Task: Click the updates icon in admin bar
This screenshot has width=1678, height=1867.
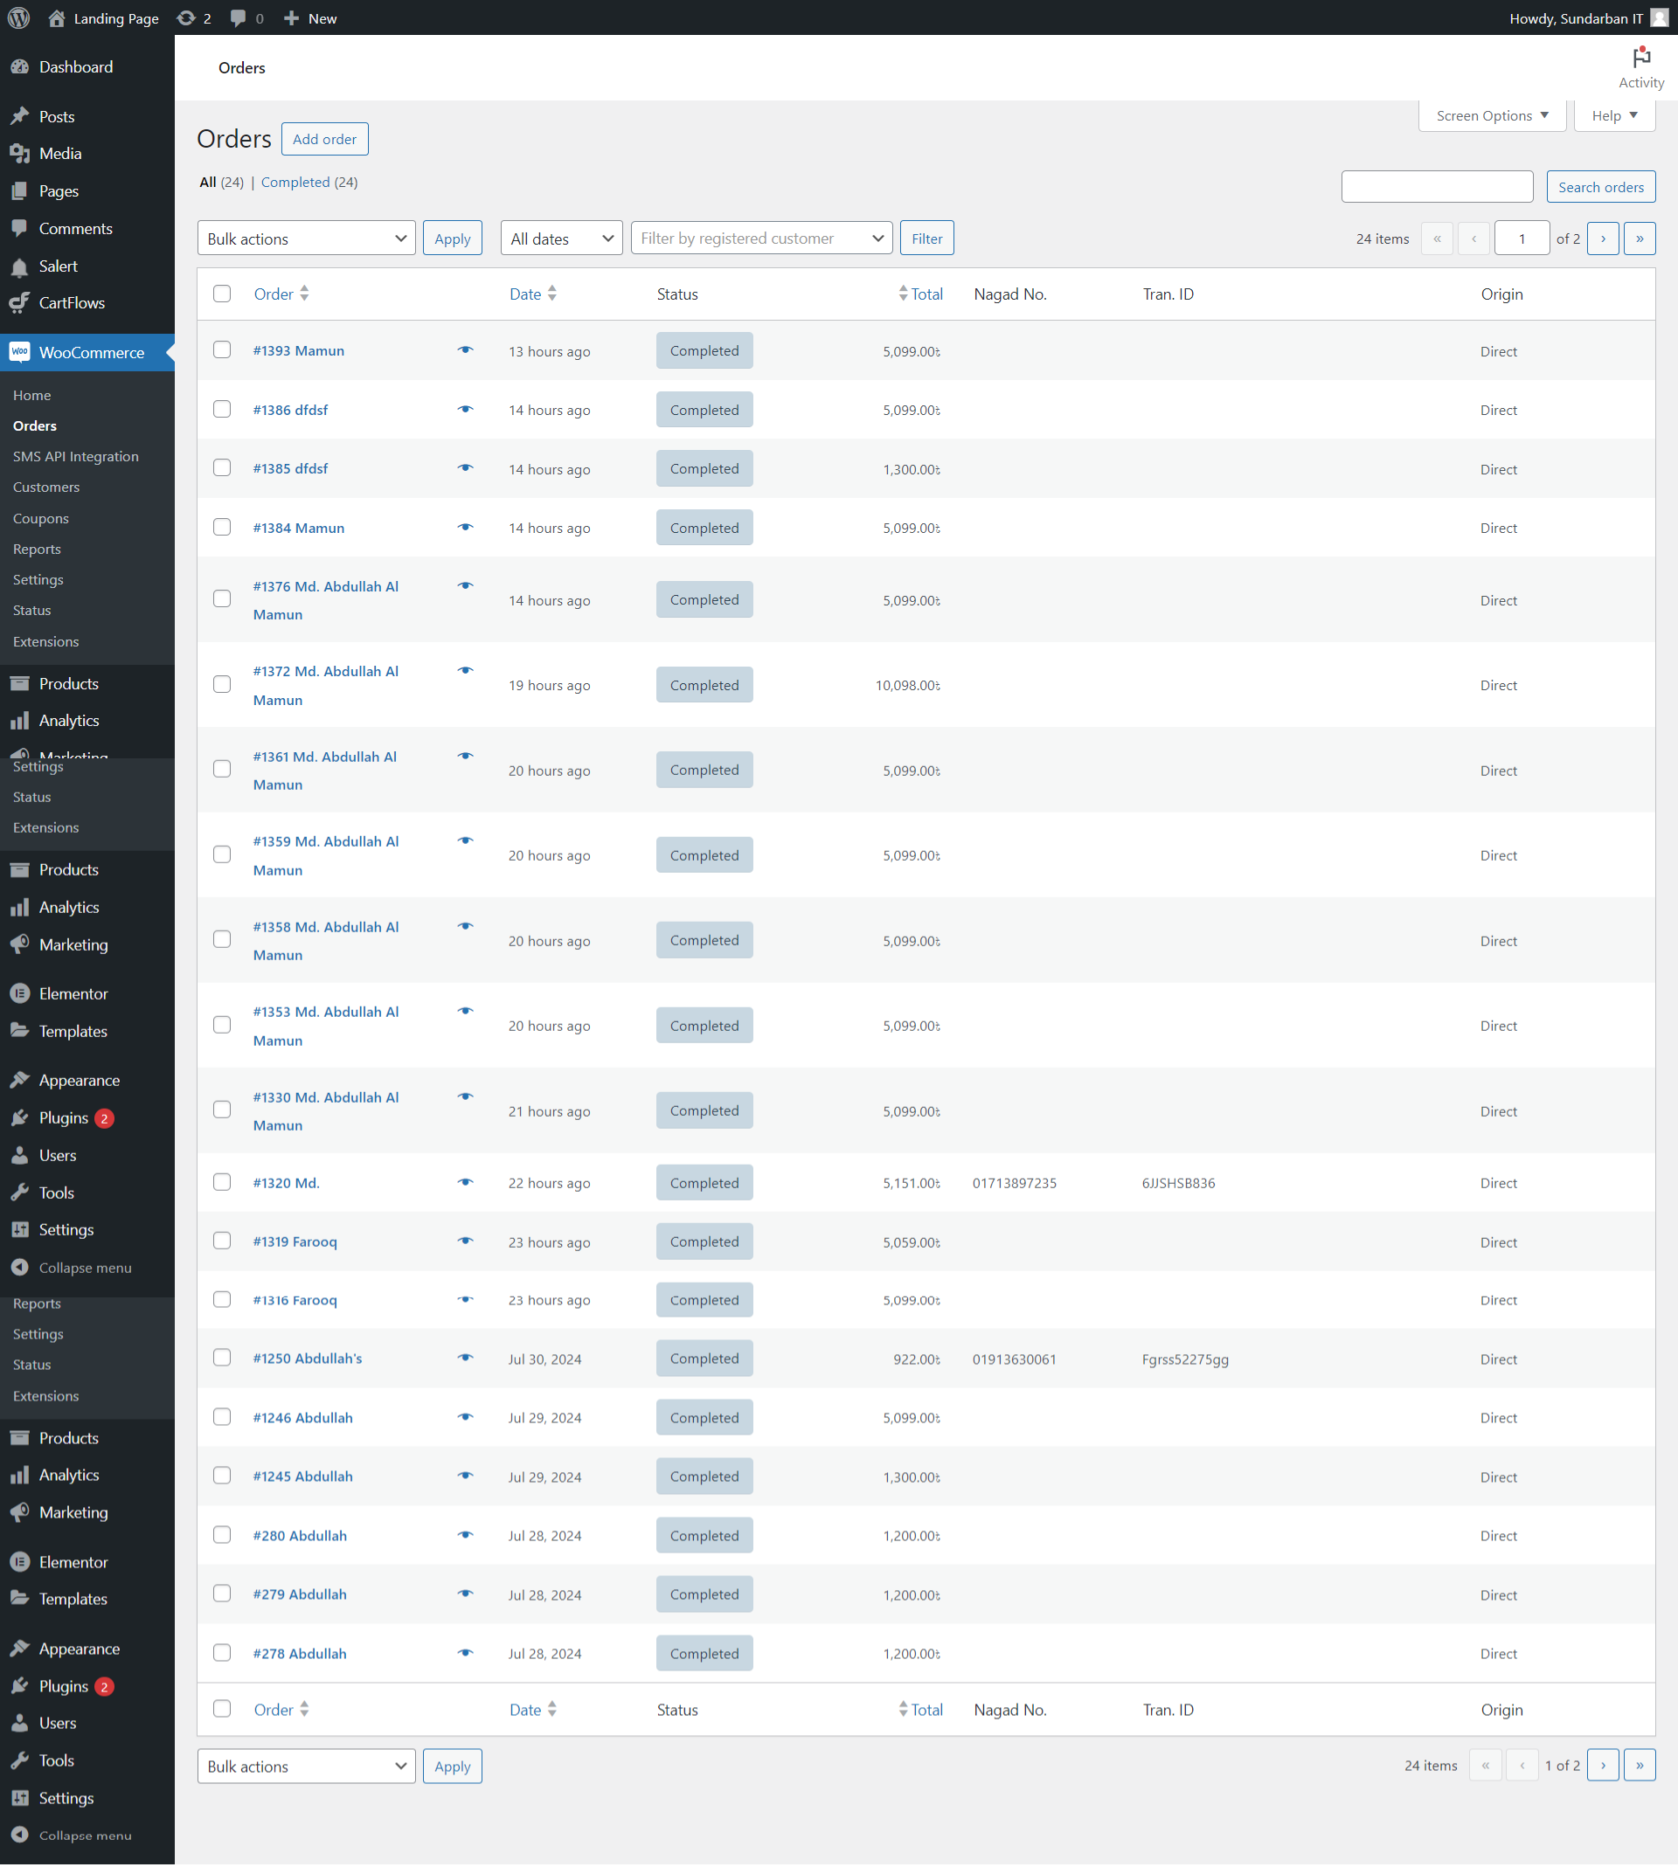Action: pos(187,17)
